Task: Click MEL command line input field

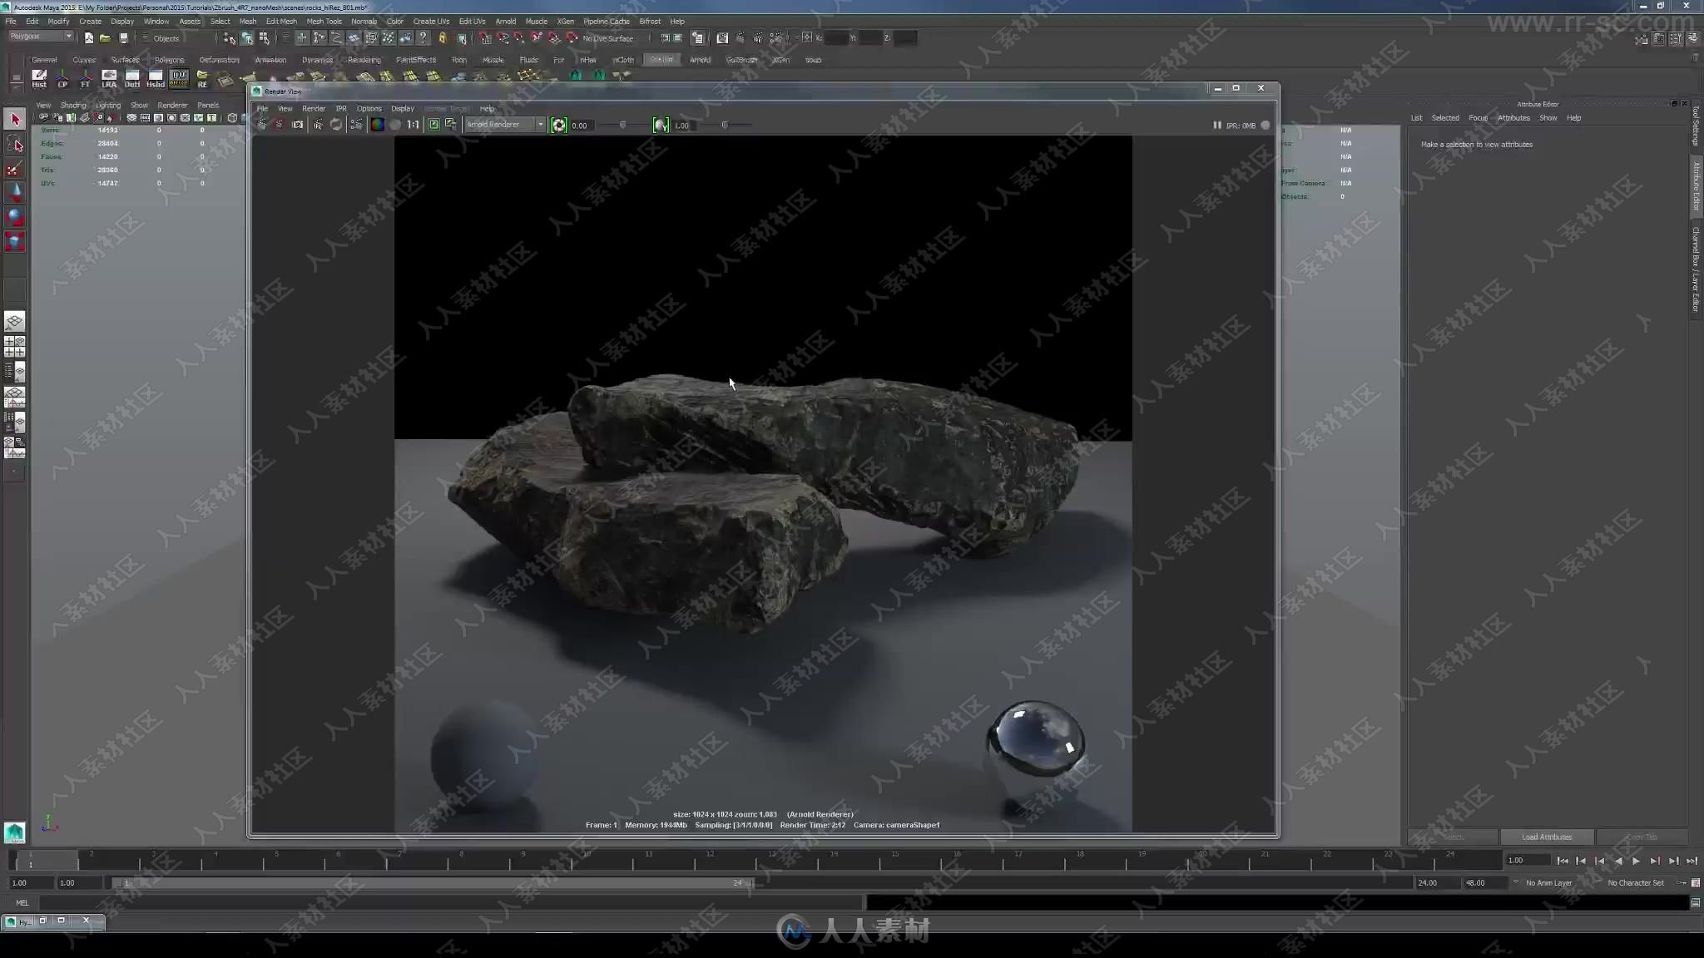Action: point(451,903)
